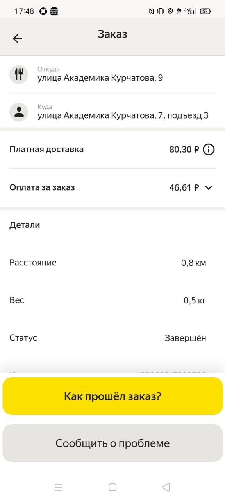
Task: Tap the location pin status icon
Action: click(x=170, y=11)
